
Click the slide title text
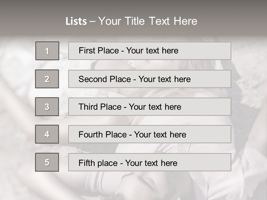132,21
